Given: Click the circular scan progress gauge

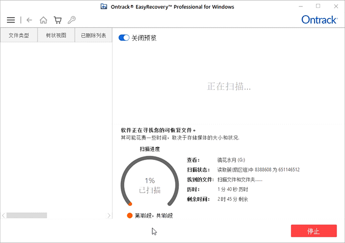Looking at the screenshot, I should (x=150, y=181).
